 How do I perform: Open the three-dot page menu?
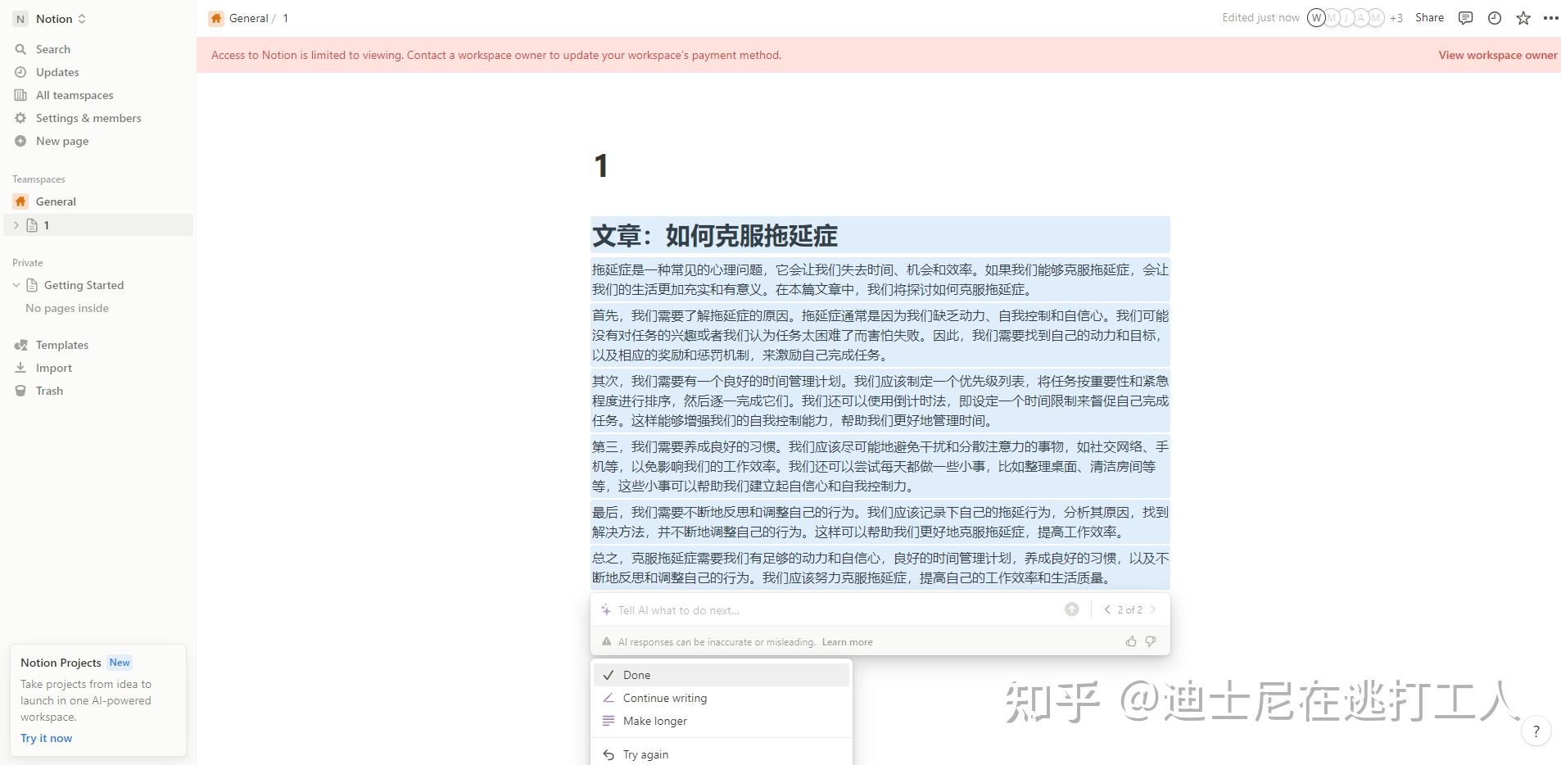(1550, 18)
